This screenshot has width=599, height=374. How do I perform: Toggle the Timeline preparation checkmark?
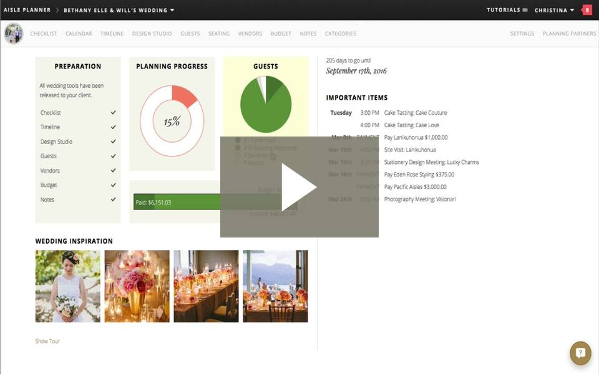tap(114, 127)
